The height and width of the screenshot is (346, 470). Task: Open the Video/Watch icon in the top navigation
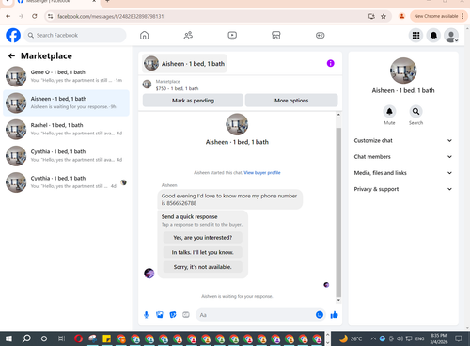pos(232,35)
